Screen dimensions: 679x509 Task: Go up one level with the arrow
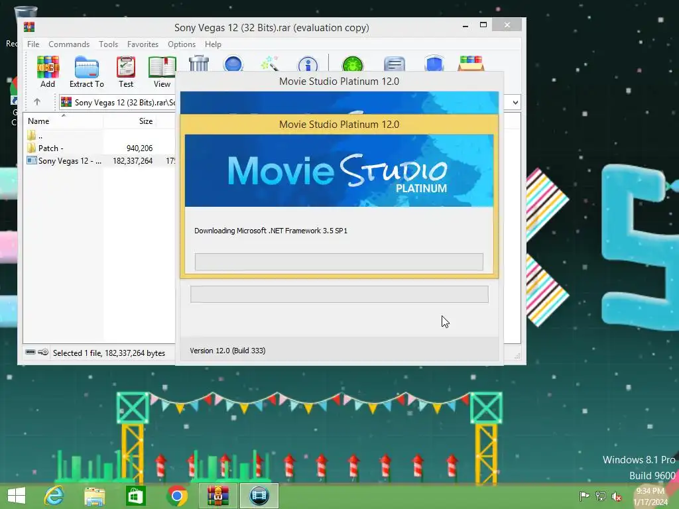coord(37,102)
